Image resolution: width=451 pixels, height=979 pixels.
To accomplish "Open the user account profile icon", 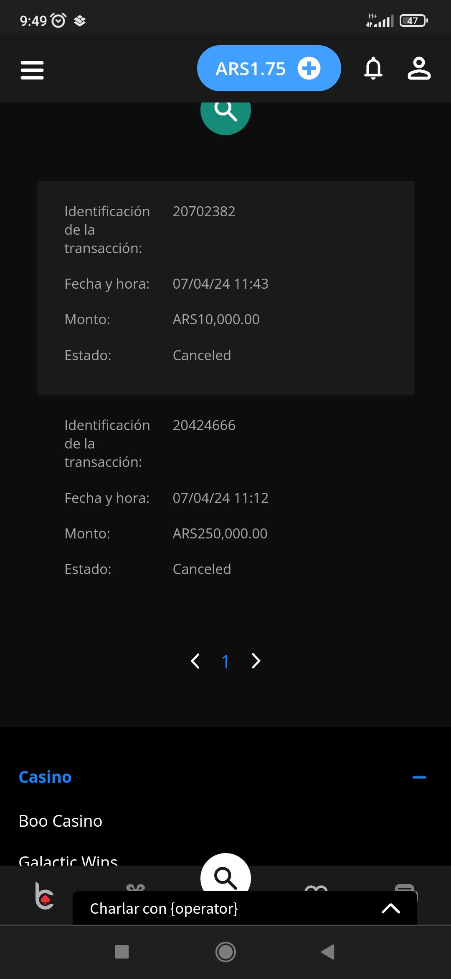I will (419, 69).
